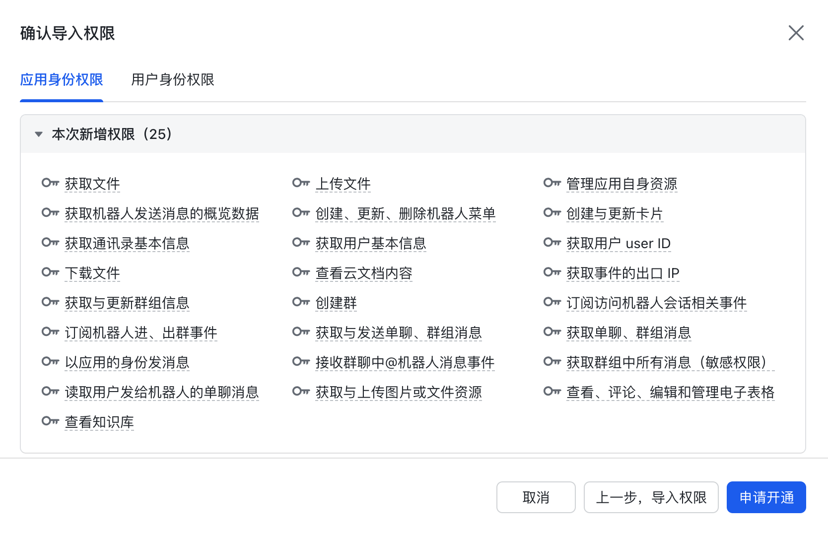Screen dimensions: 828x534
Task: Click key icon next to 查看知识库
Action: [50, 421]
